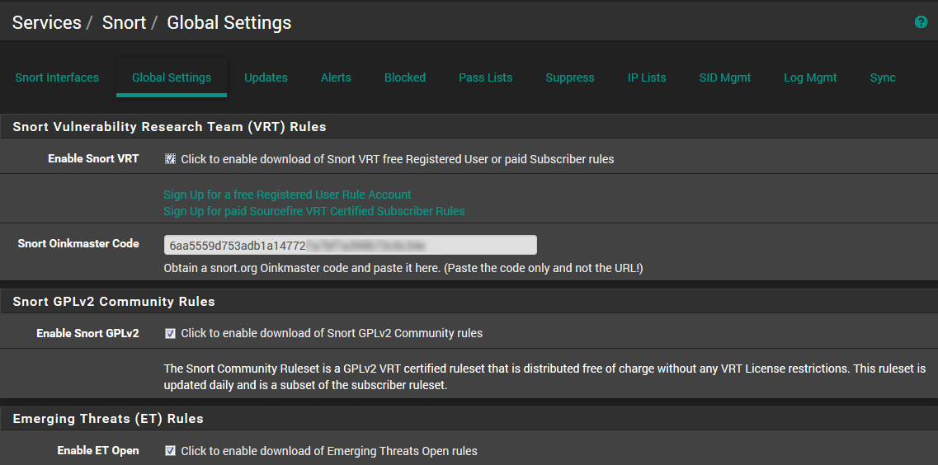The width and height of the screenshot is (938, 465).
Task: Open the Suppress tab
Action: (x=570, y=77)
